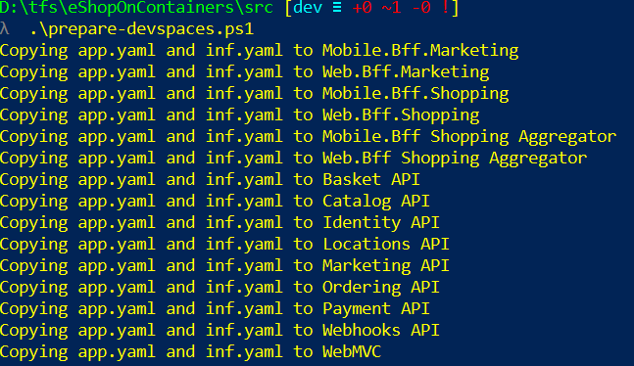Viewport: 634px width, 366px height.
Task: Click the Locations API text
Action: click(386, 245)
